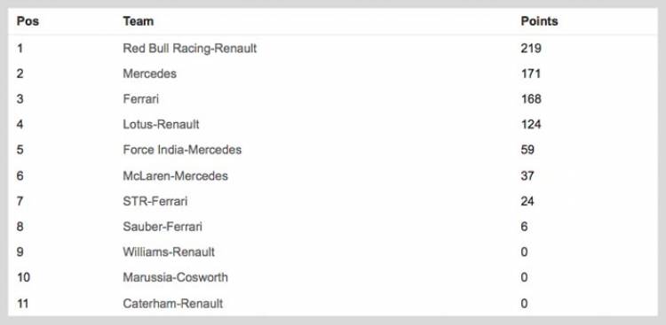Select the 124 points cell
Image resolution: width=666 pixels, height=325 pixels.
tap(531, 125)
